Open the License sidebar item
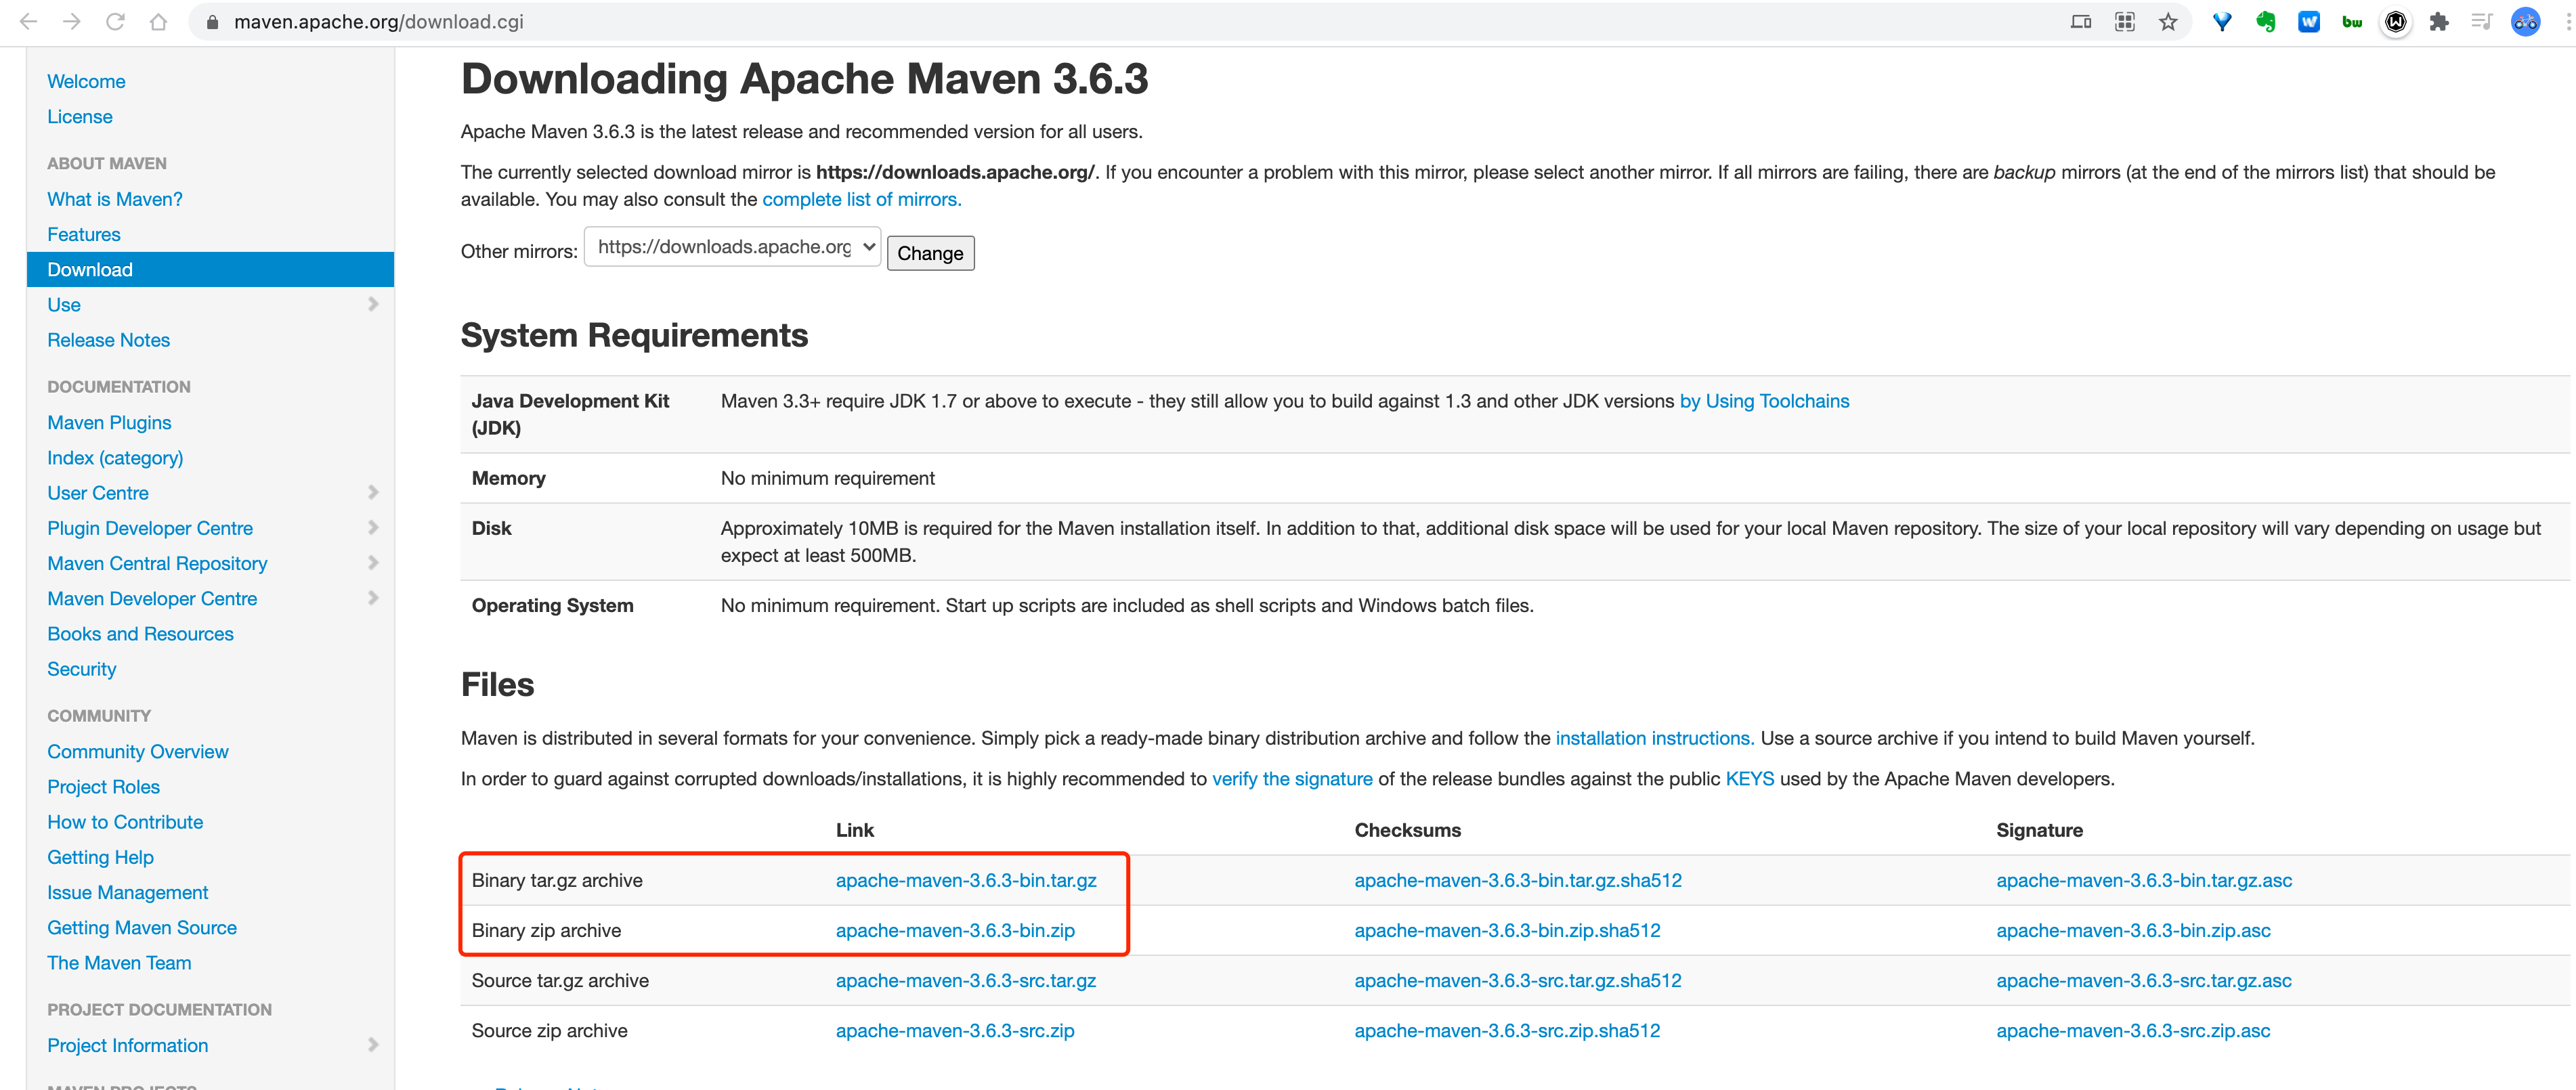Viewport: 2576px width, 1090px height. pos(80,116)
